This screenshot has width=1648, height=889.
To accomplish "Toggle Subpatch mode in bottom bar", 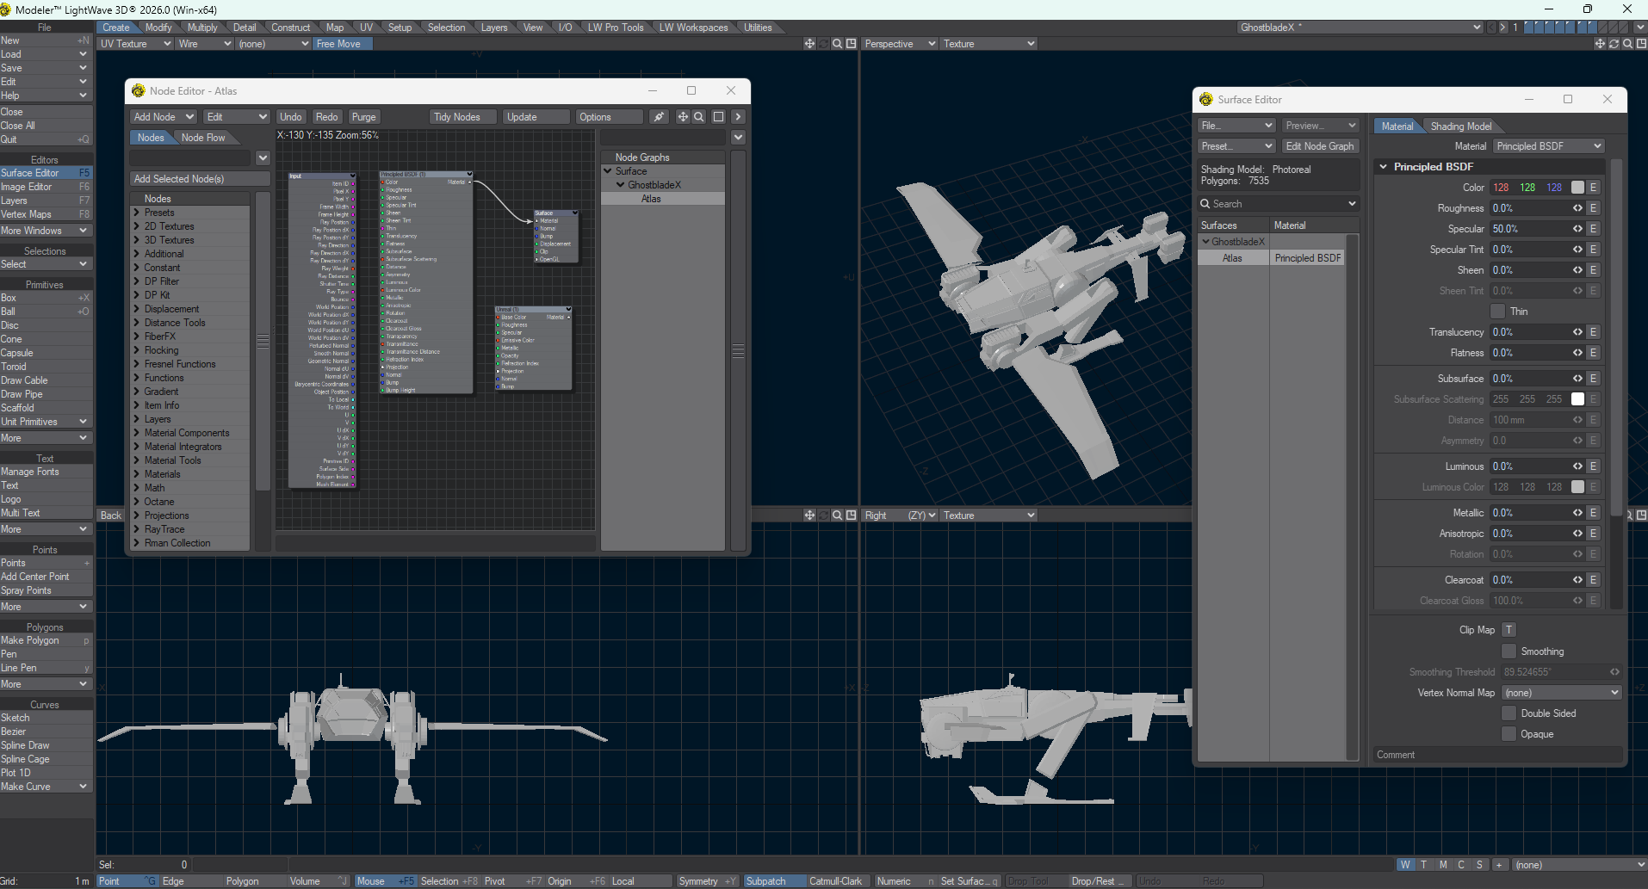I will (774, 881).
